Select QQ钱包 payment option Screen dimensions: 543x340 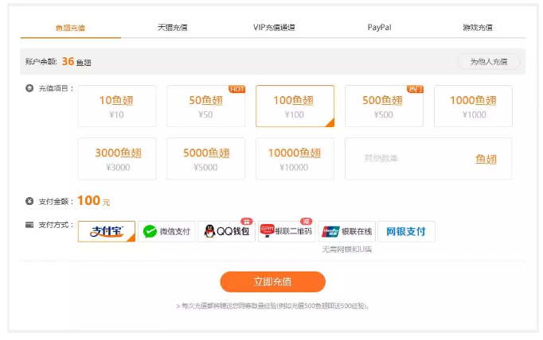[x=226, y=231]
